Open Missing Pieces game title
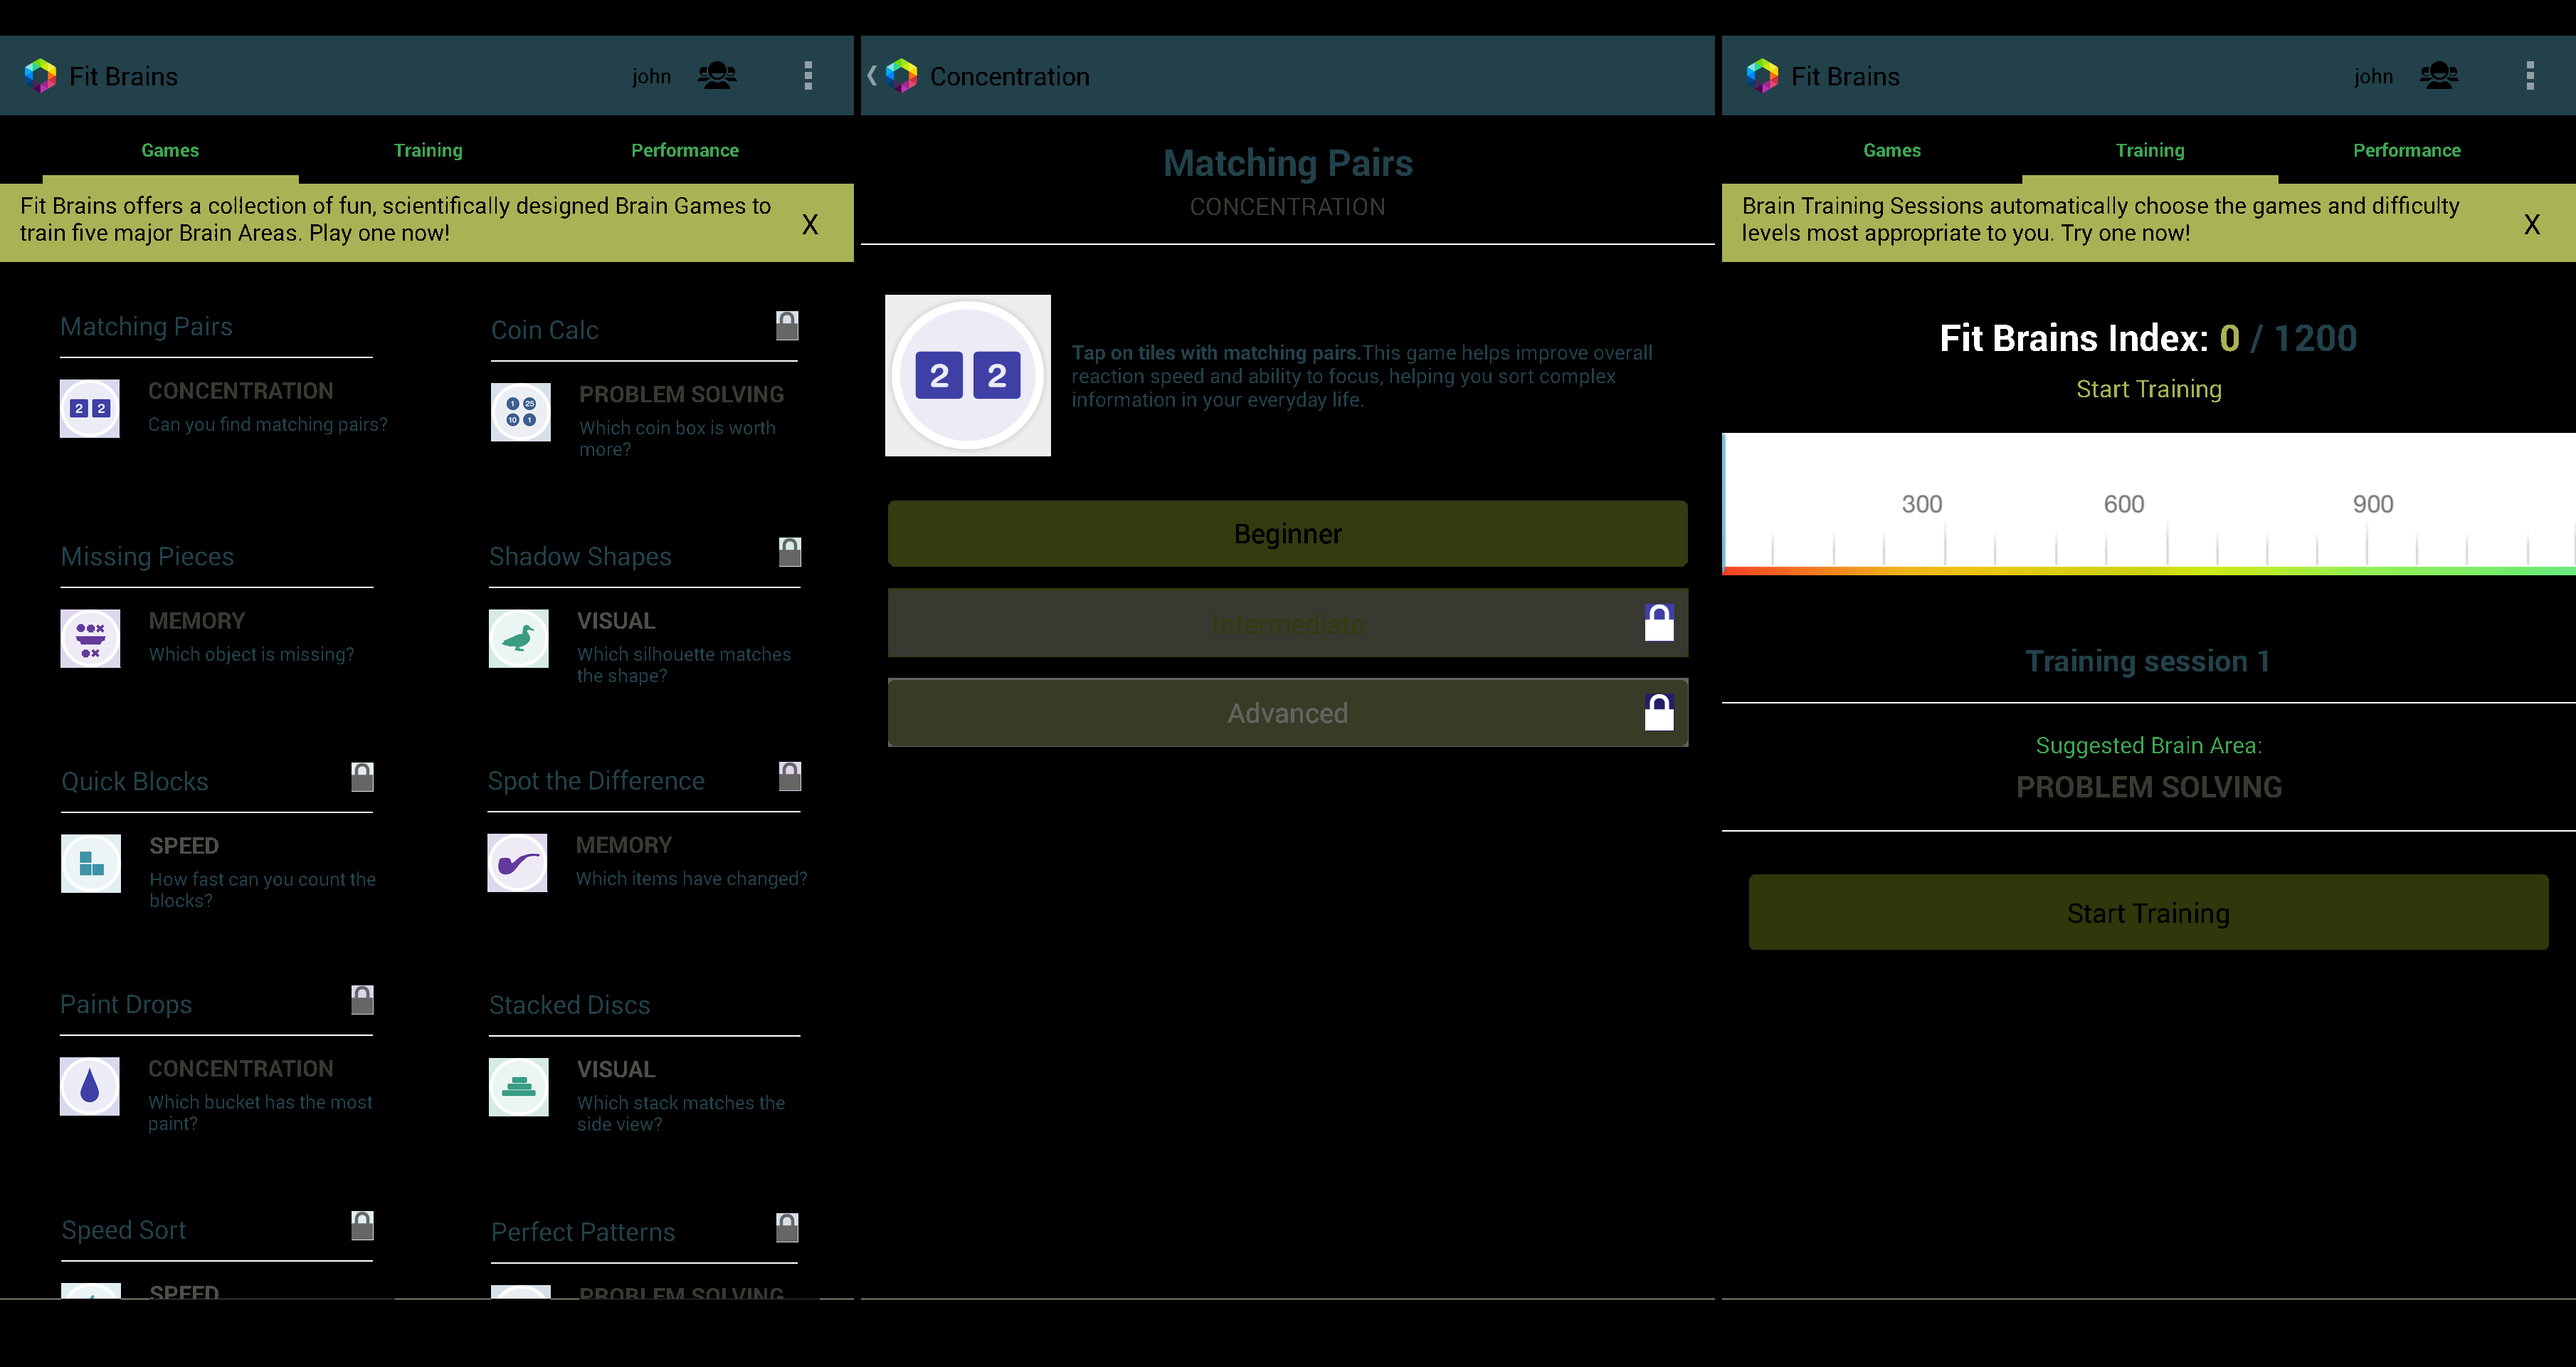2576x1367 pixels. coord(147,556)
